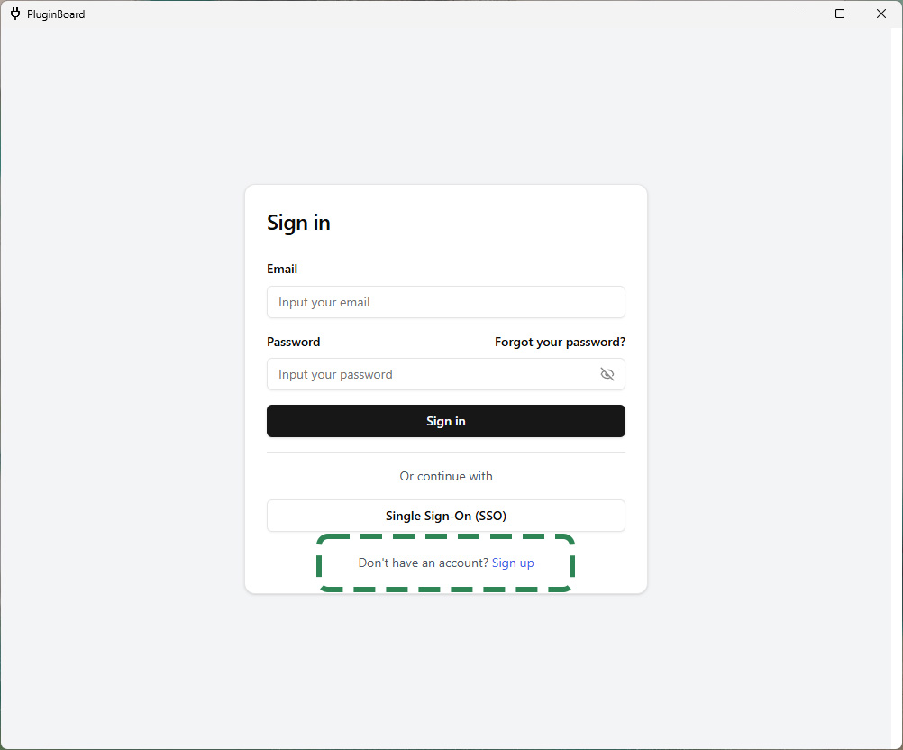Minimize the PluginBoard window

[x=799, y=14]
